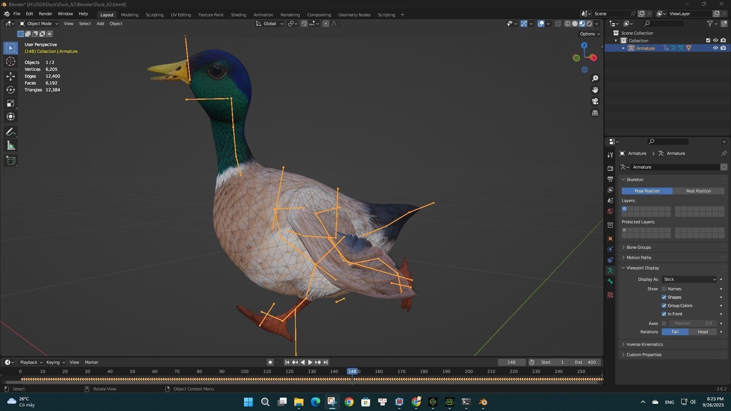Open the Object properties tab
Screen dimensions: 731x411
click(610, 239)
